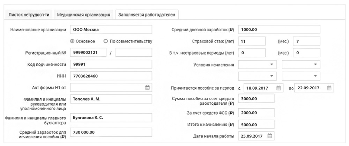Open calendar for period end date 22.09.2017
The height and width of the screenshot is (146, 349).
coord(329,88)
